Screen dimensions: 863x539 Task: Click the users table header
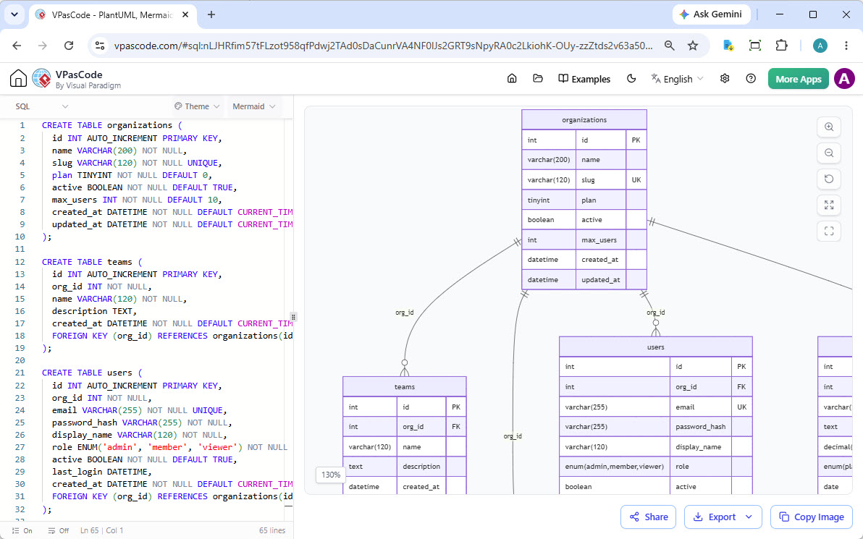(655, 347)
